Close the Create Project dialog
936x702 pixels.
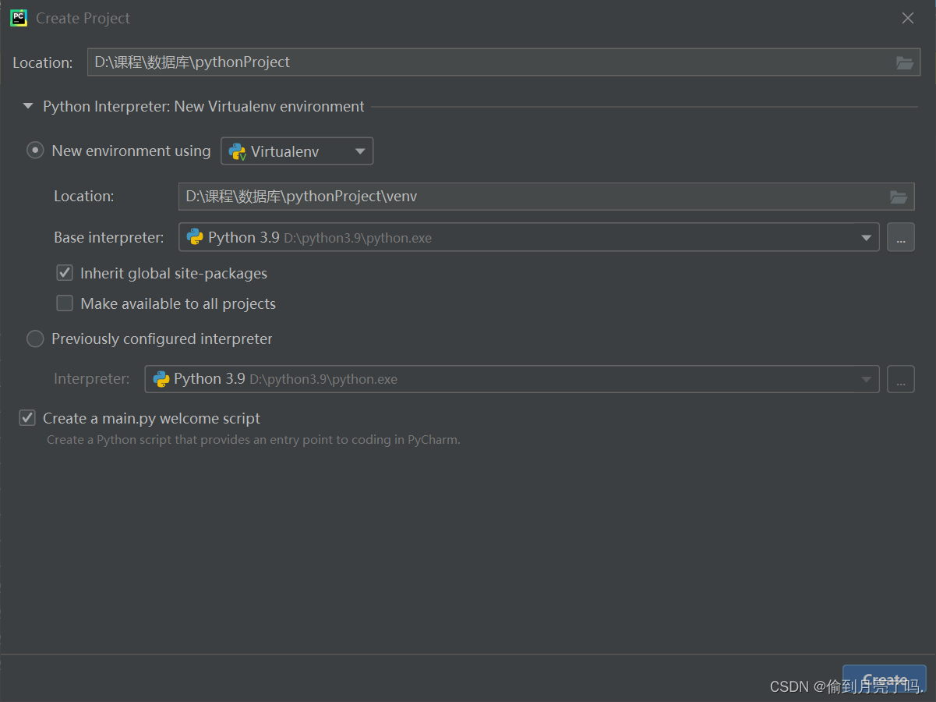point(908,18)
